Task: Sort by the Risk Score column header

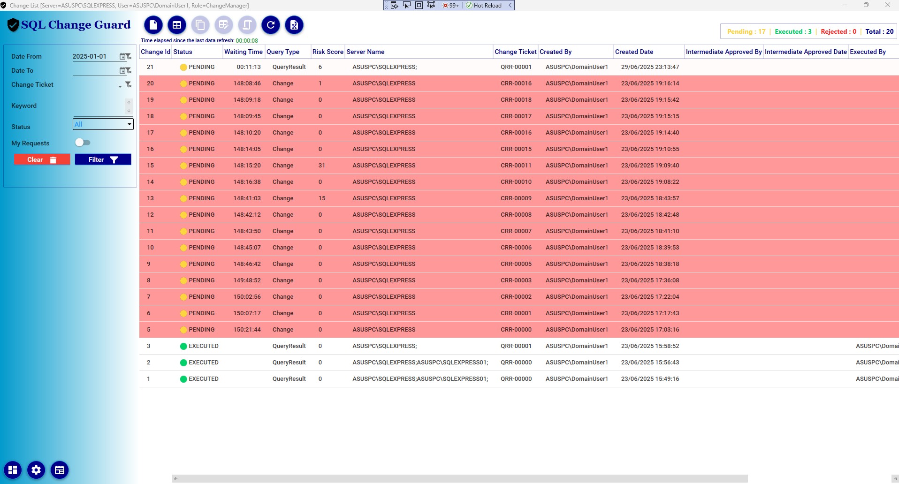Action: click(328, 52)
